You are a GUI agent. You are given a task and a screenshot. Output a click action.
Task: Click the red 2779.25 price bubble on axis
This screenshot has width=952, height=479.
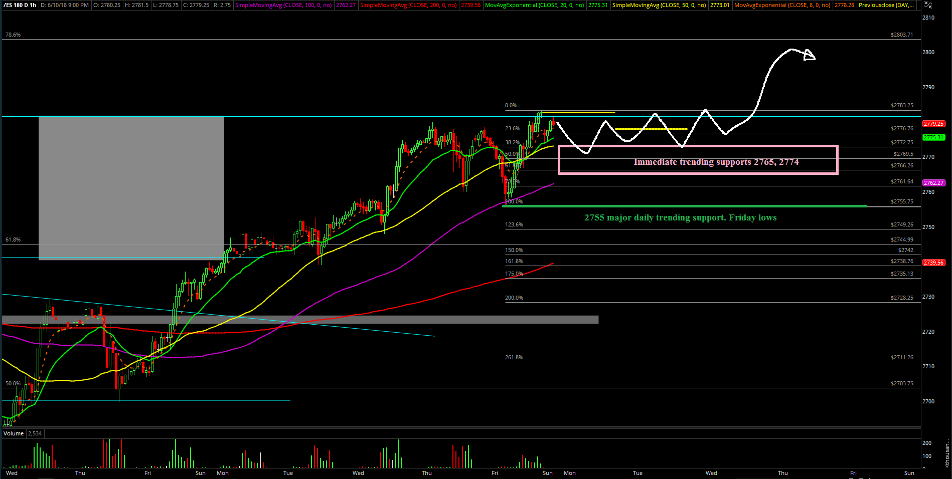933,124
